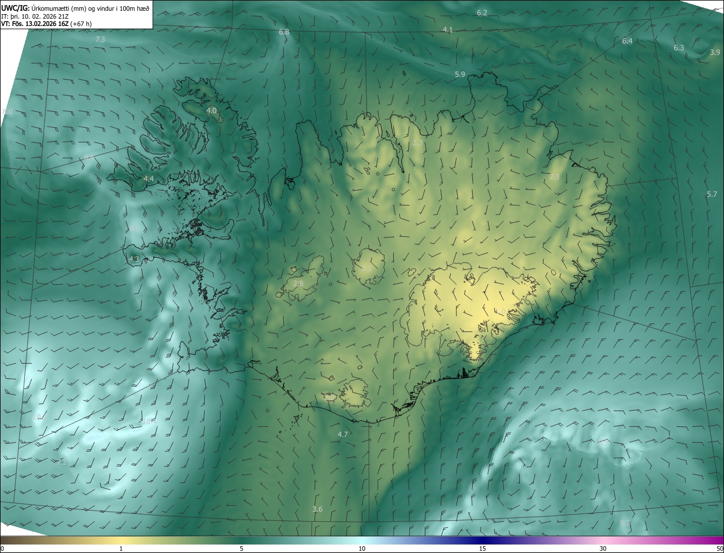Click the 6.4 value label

(627, 41)
